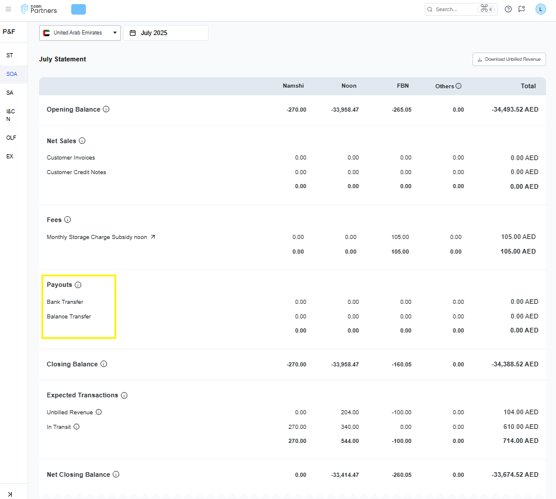This screenshot has width=556, height=499.
Task: Click the Bank Transfer row label
Action: tap(65, 302)
